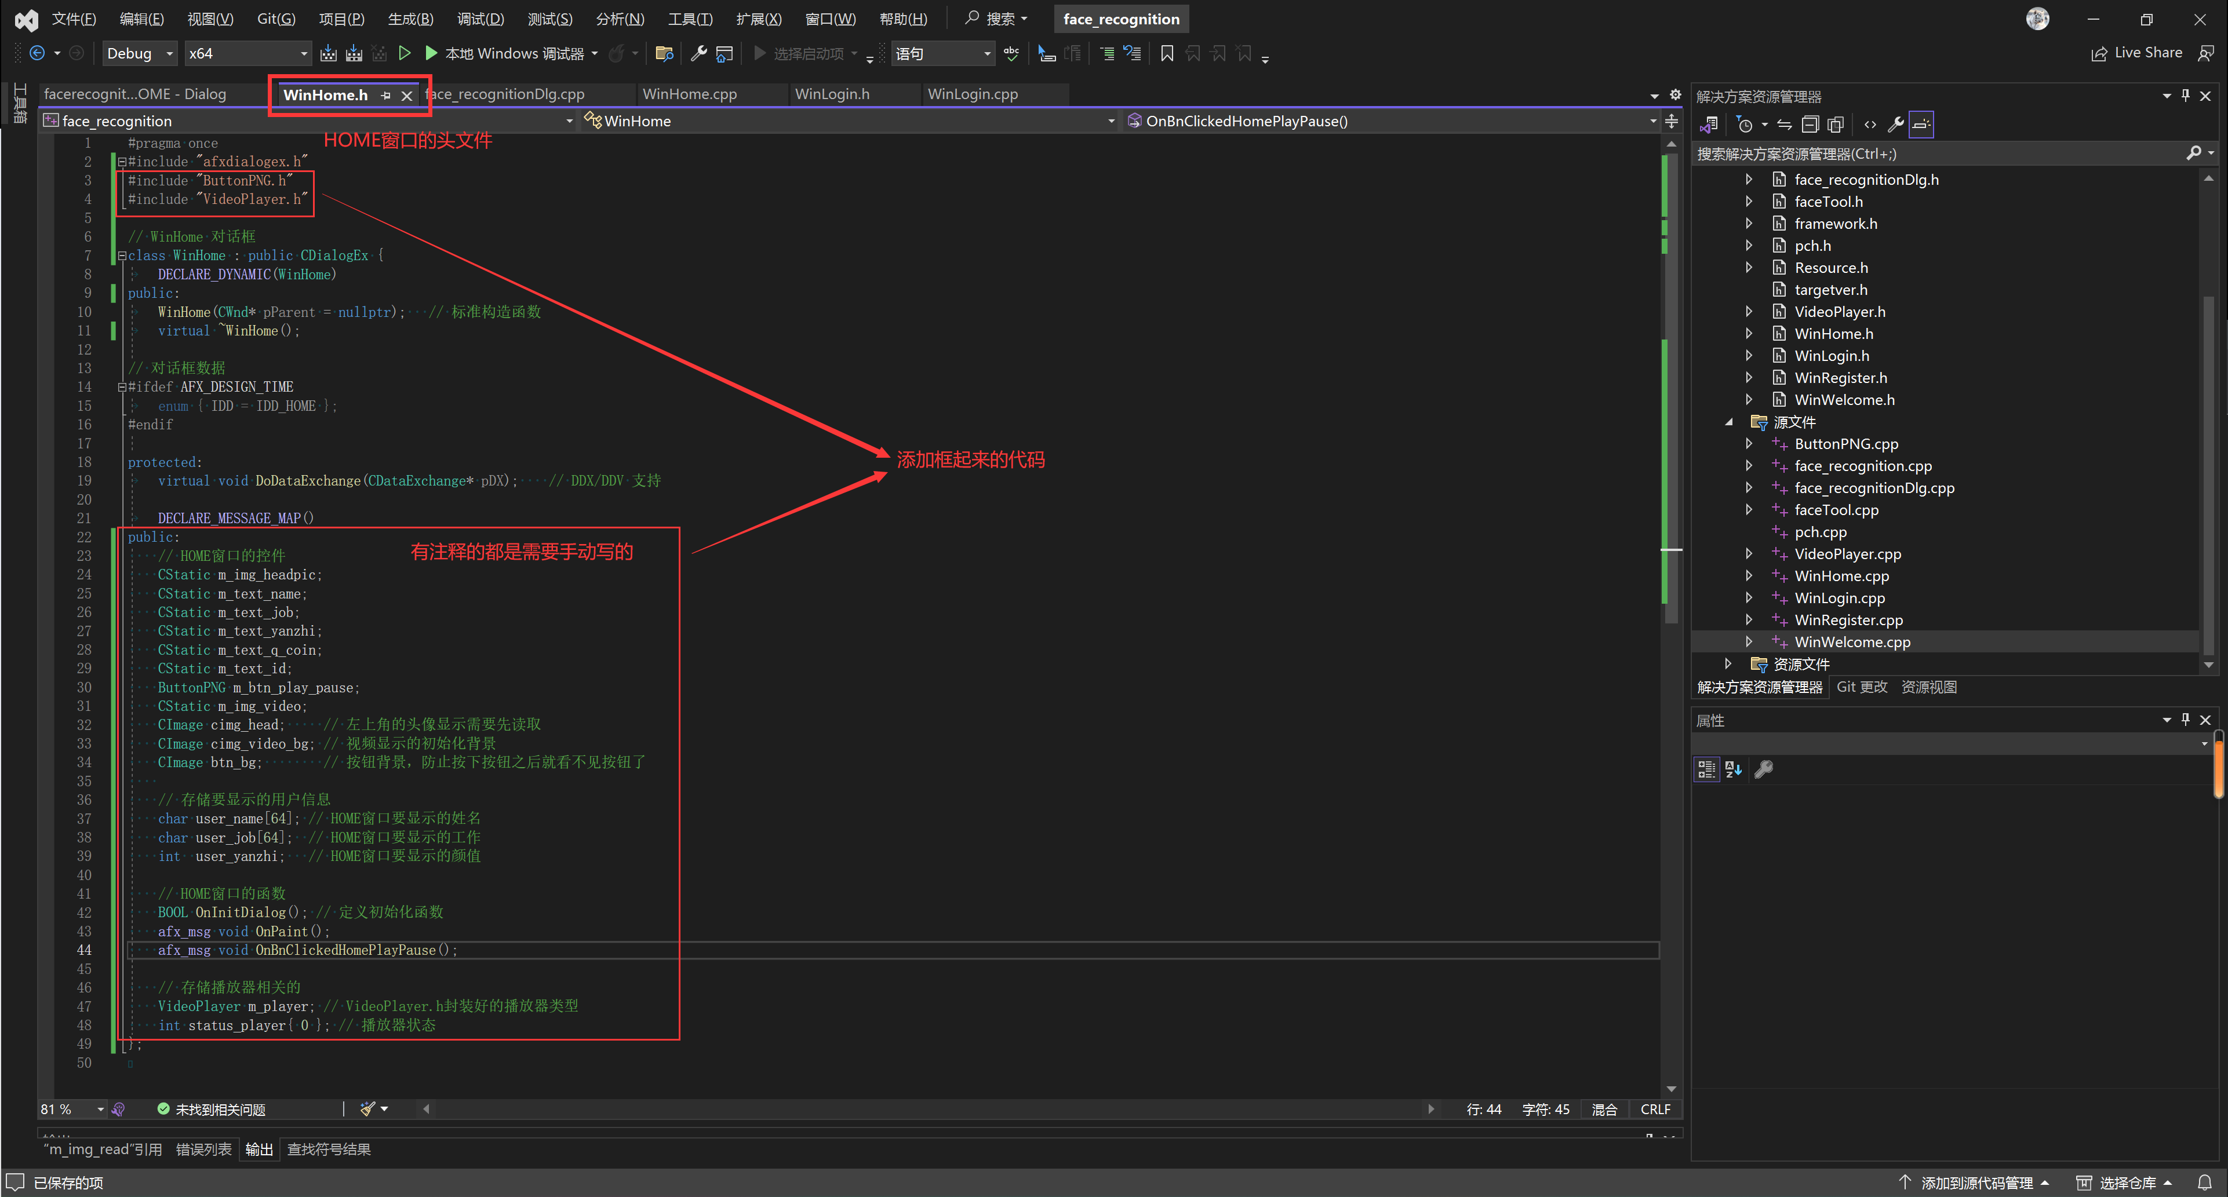
Task: Open the Debug configuration dropdown
Action: (x=139, y=54)
